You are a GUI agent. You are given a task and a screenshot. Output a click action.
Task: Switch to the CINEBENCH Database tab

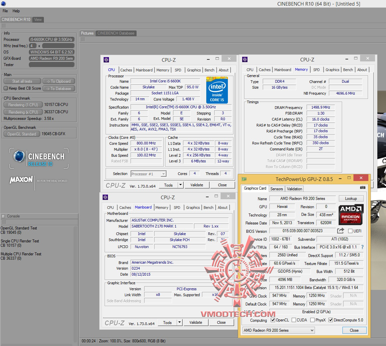(x=116, y=33)
